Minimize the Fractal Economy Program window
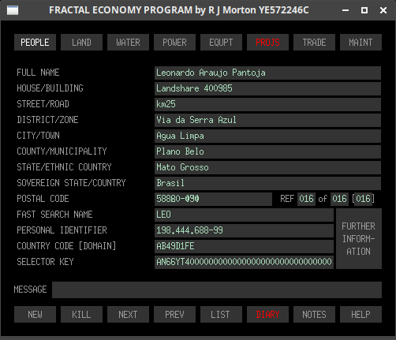This screenshot has width=396, height=340. tap(346, 10)
